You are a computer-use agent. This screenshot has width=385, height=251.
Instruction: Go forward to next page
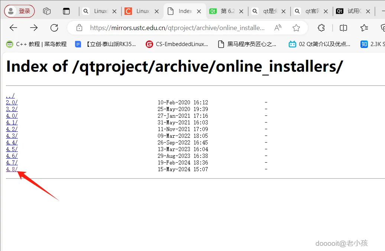tap(34, 28)
